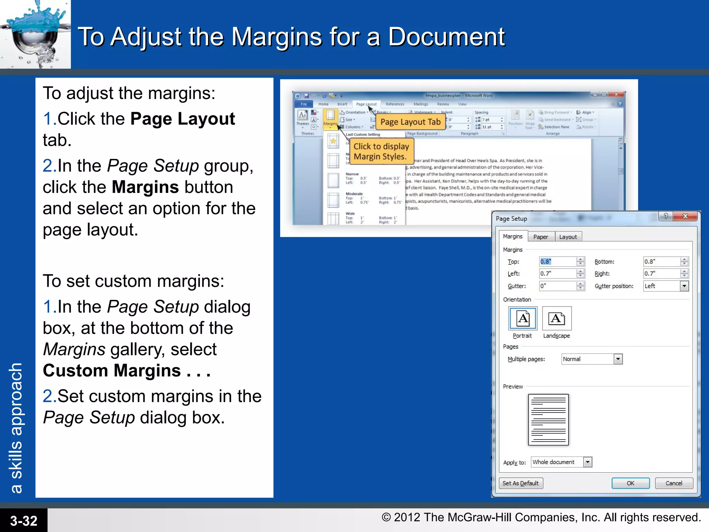Click the Top margin input field
The height and width of the screenshot is (532, 709).
click(557, 262)
